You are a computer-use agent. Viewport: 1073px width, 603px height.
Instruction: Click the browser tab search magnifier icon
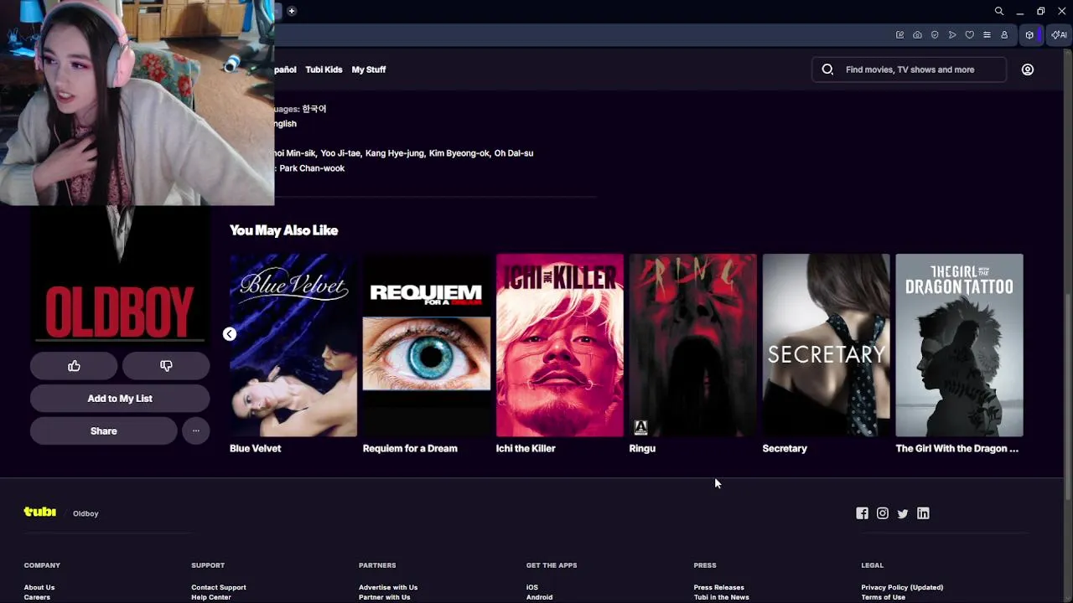[x=998, y=11]
